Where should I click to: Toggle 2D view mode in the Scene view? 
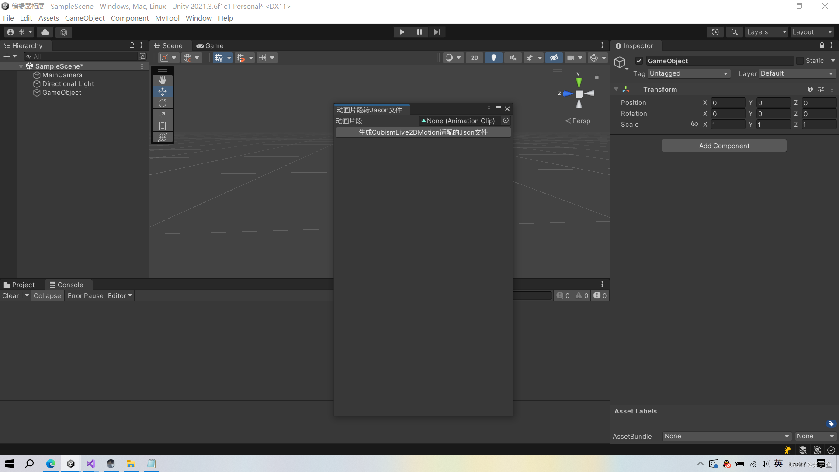coord(474,57)
